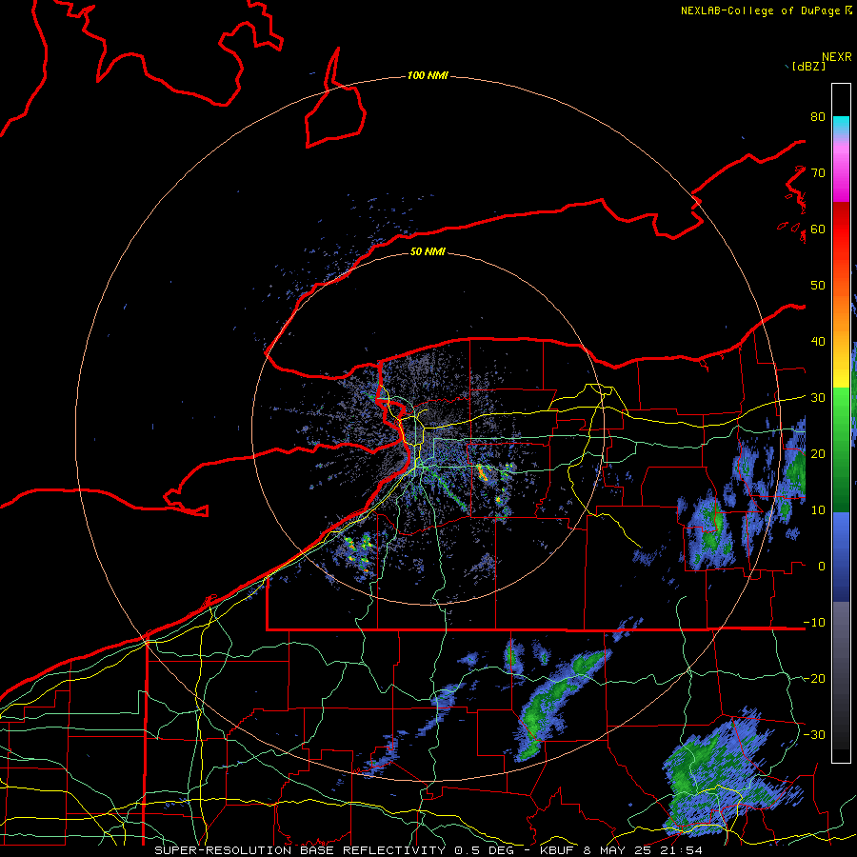Click the green band of the color scale
857x857 pixels.
(841, 448)
